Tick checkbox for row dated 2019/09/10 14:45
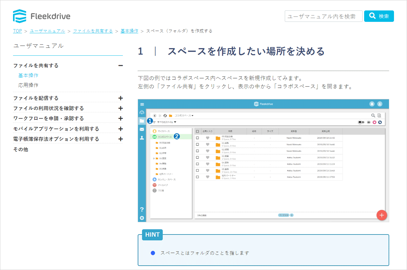This screenshot has height=270, width=407. [x=197, y=138]
